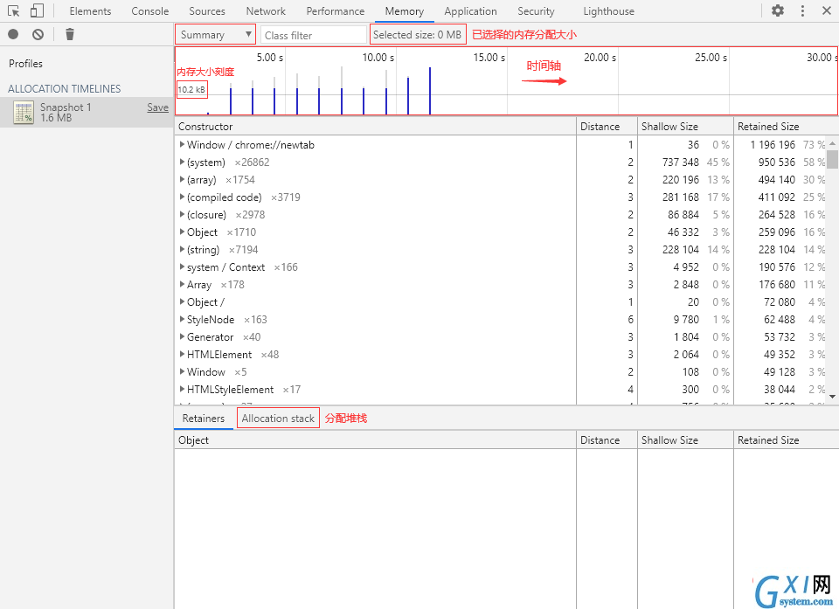Start recording with the record button

point(13,34)
